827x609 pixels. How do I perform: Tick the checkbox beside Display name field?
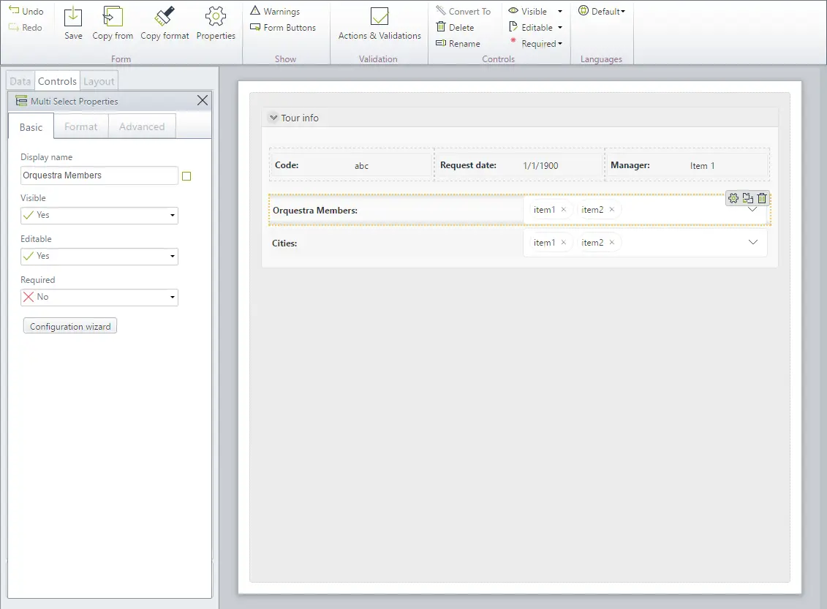tap(186, 176)
